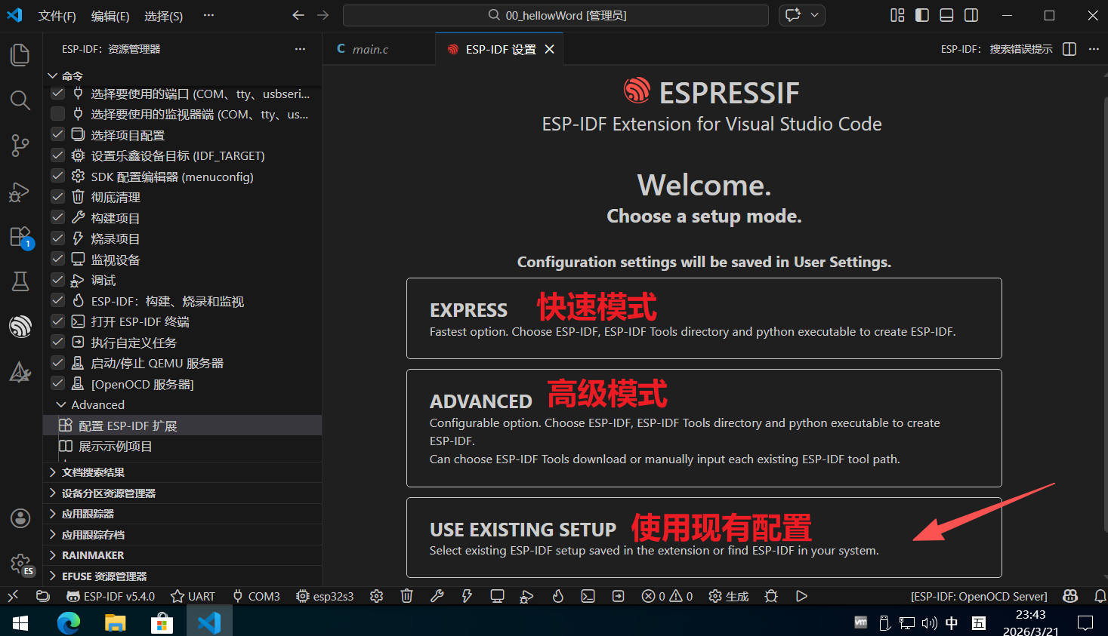The image size is (1108, 636).
Task: Split editor right icon
Action: (x=1069, y=49)
